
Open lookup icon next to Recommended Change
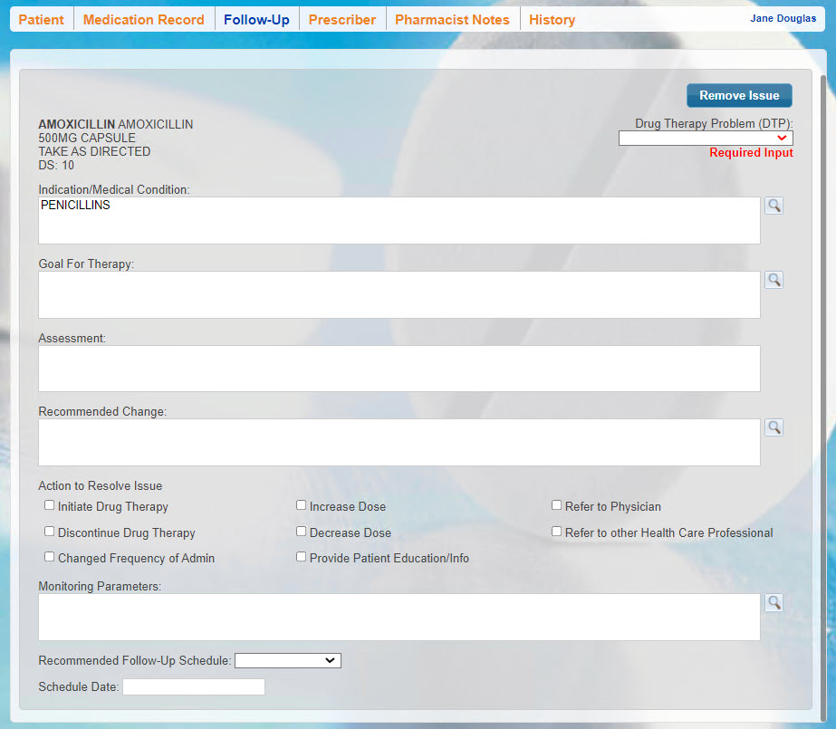point(774,427)
